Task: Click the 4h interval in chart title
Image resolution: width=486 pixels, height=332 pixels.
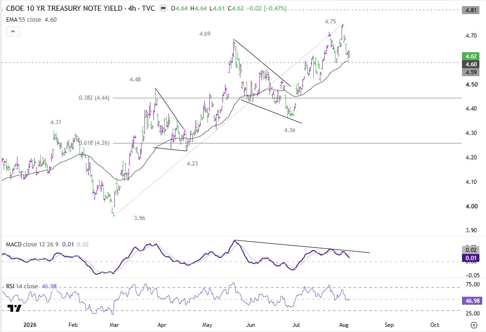Action: (x=132, y=8)
